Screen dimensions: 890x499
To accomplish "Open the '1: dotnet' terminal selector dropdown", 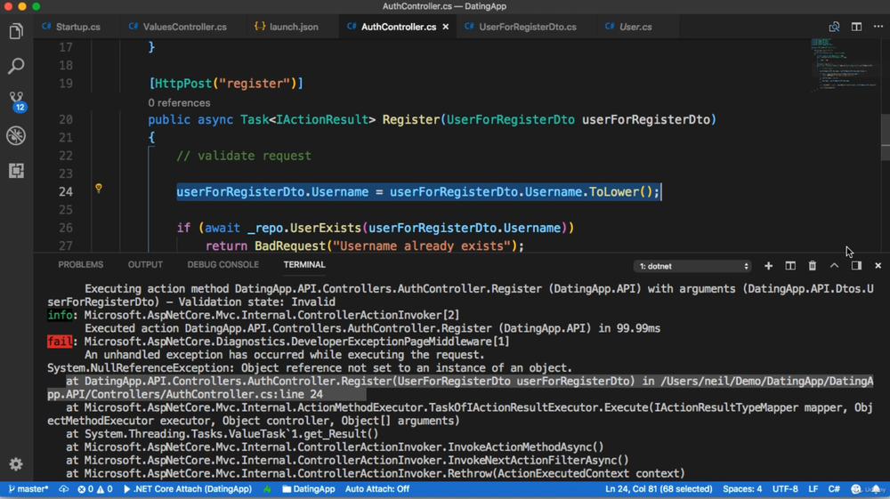I will (692, 266).
